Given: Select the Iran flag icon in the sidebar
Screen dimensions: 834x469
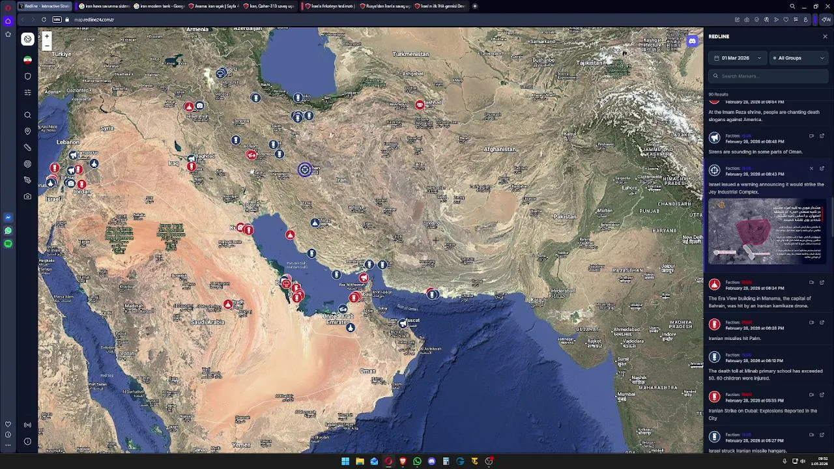Looking at the screenshot, I should pyautogui.click(x=27, y=60).
